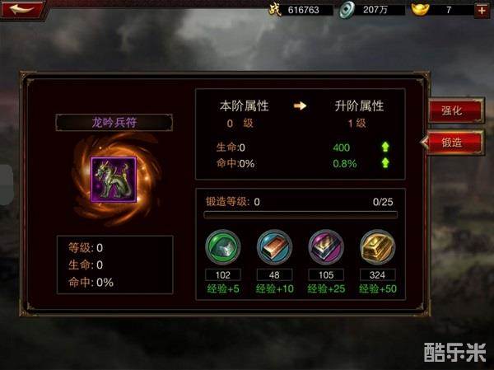Click the green arrow next to 400
494x370 pixels.
385,147
